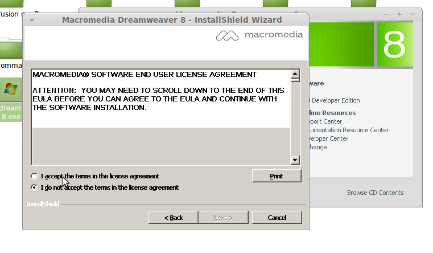Select I do not accept the terms
The width and height of the screenshot is (433, 253).
(x=34, y=187)
